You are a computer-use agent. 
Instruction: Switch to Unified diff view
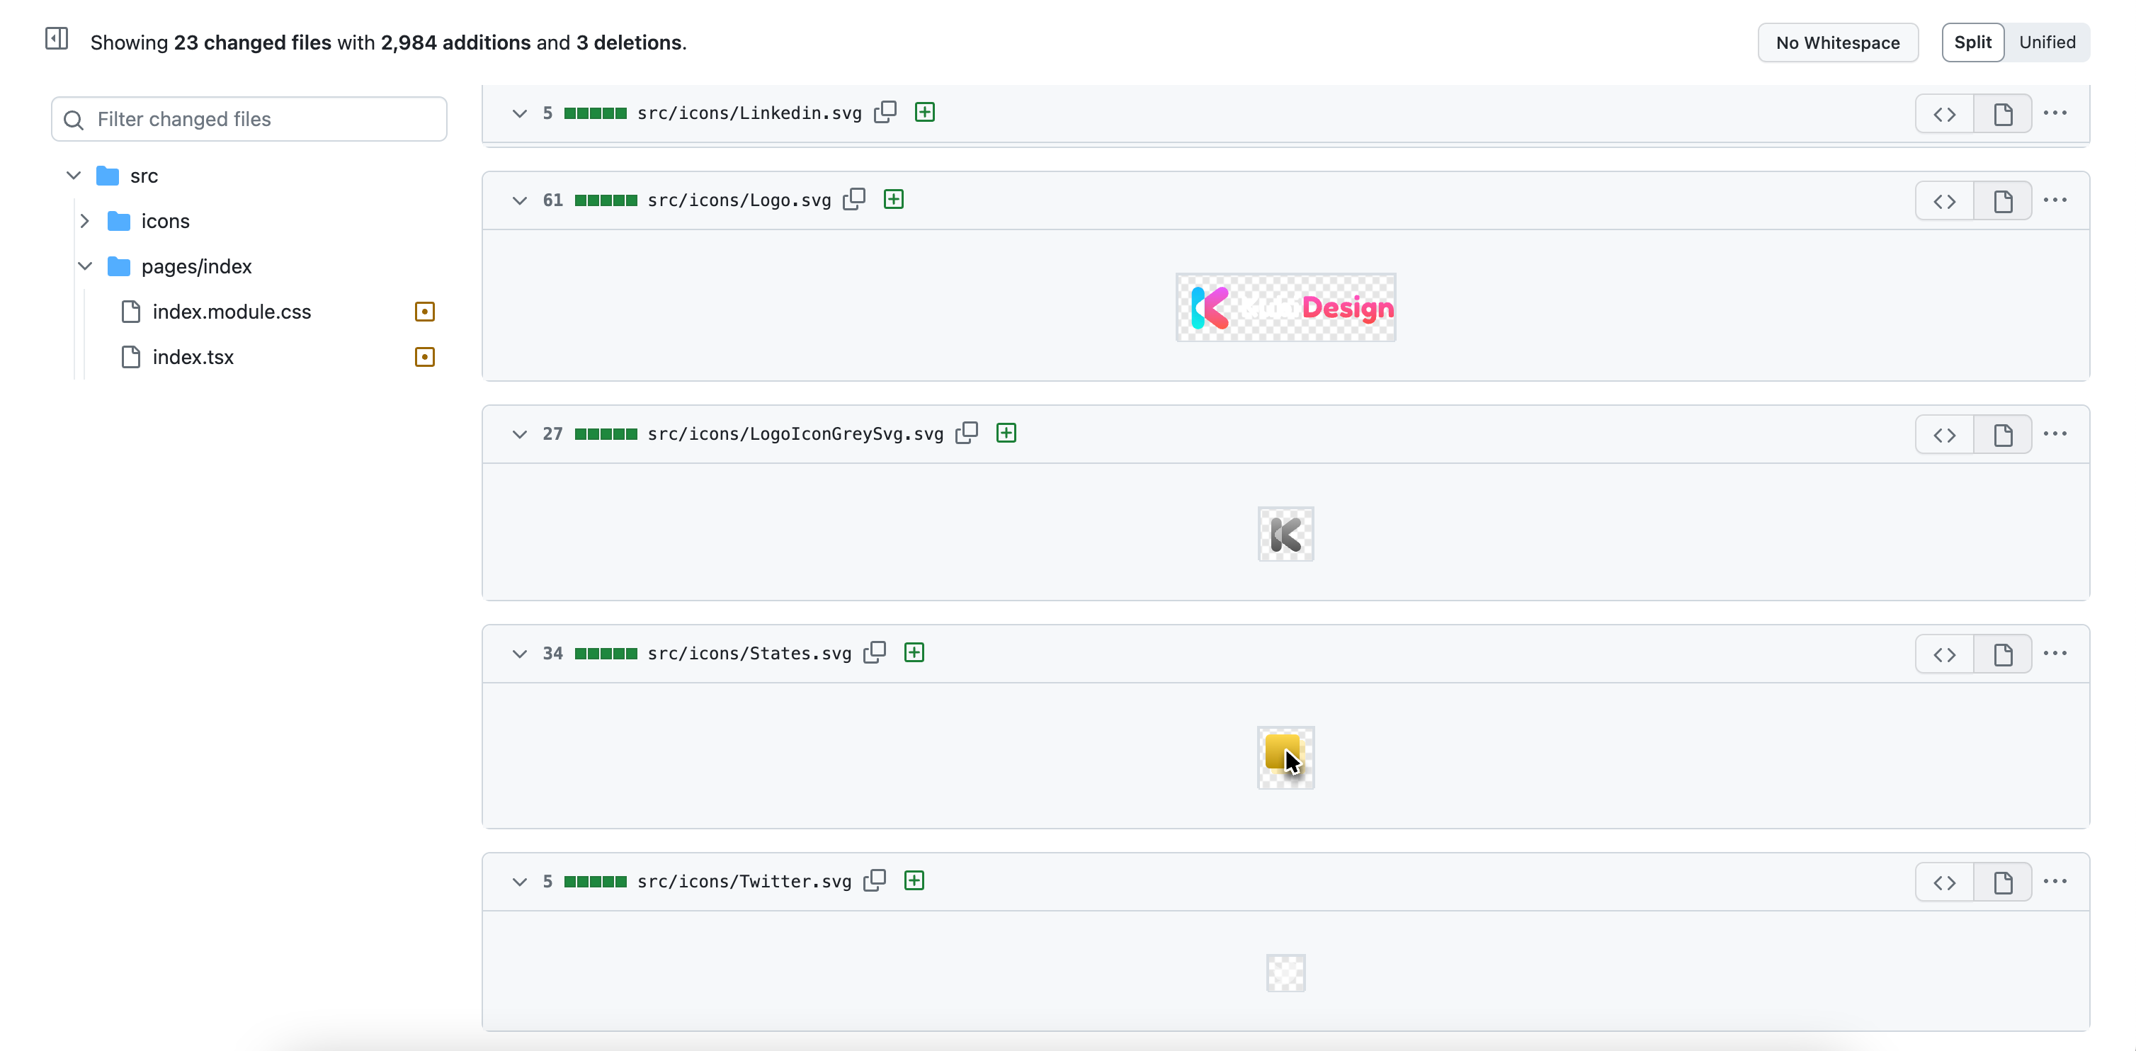tap(2047, 42)
